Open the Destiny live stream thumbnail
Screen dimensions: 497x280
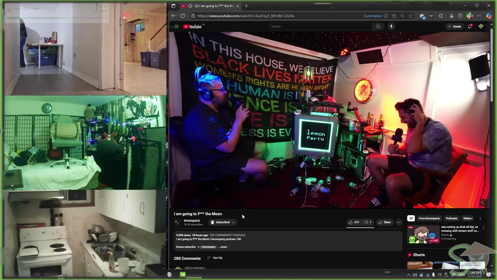pyautogui.click(x=423, y=234)
